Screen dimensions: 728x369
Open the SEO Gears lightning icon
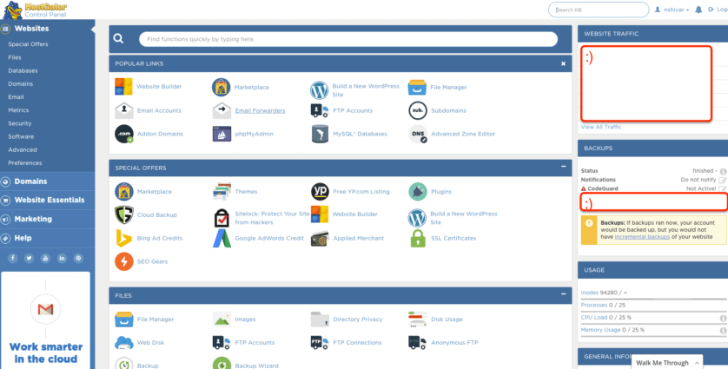point(124,261)
